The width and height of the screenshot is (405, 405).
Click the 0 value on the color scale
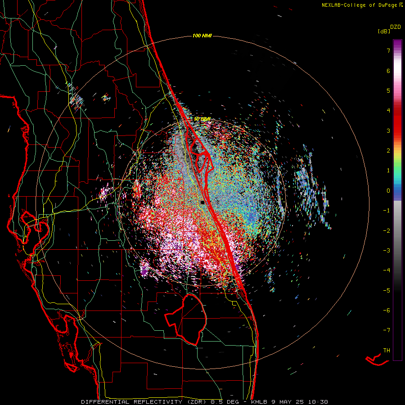tap(388, 191)
